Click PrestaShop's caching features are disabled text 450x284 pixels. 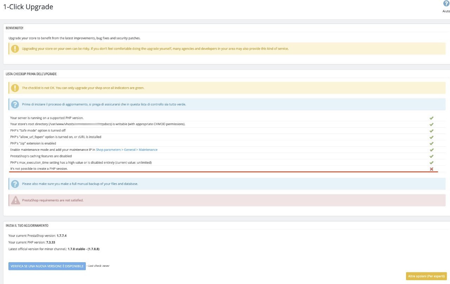click(41, 156)
